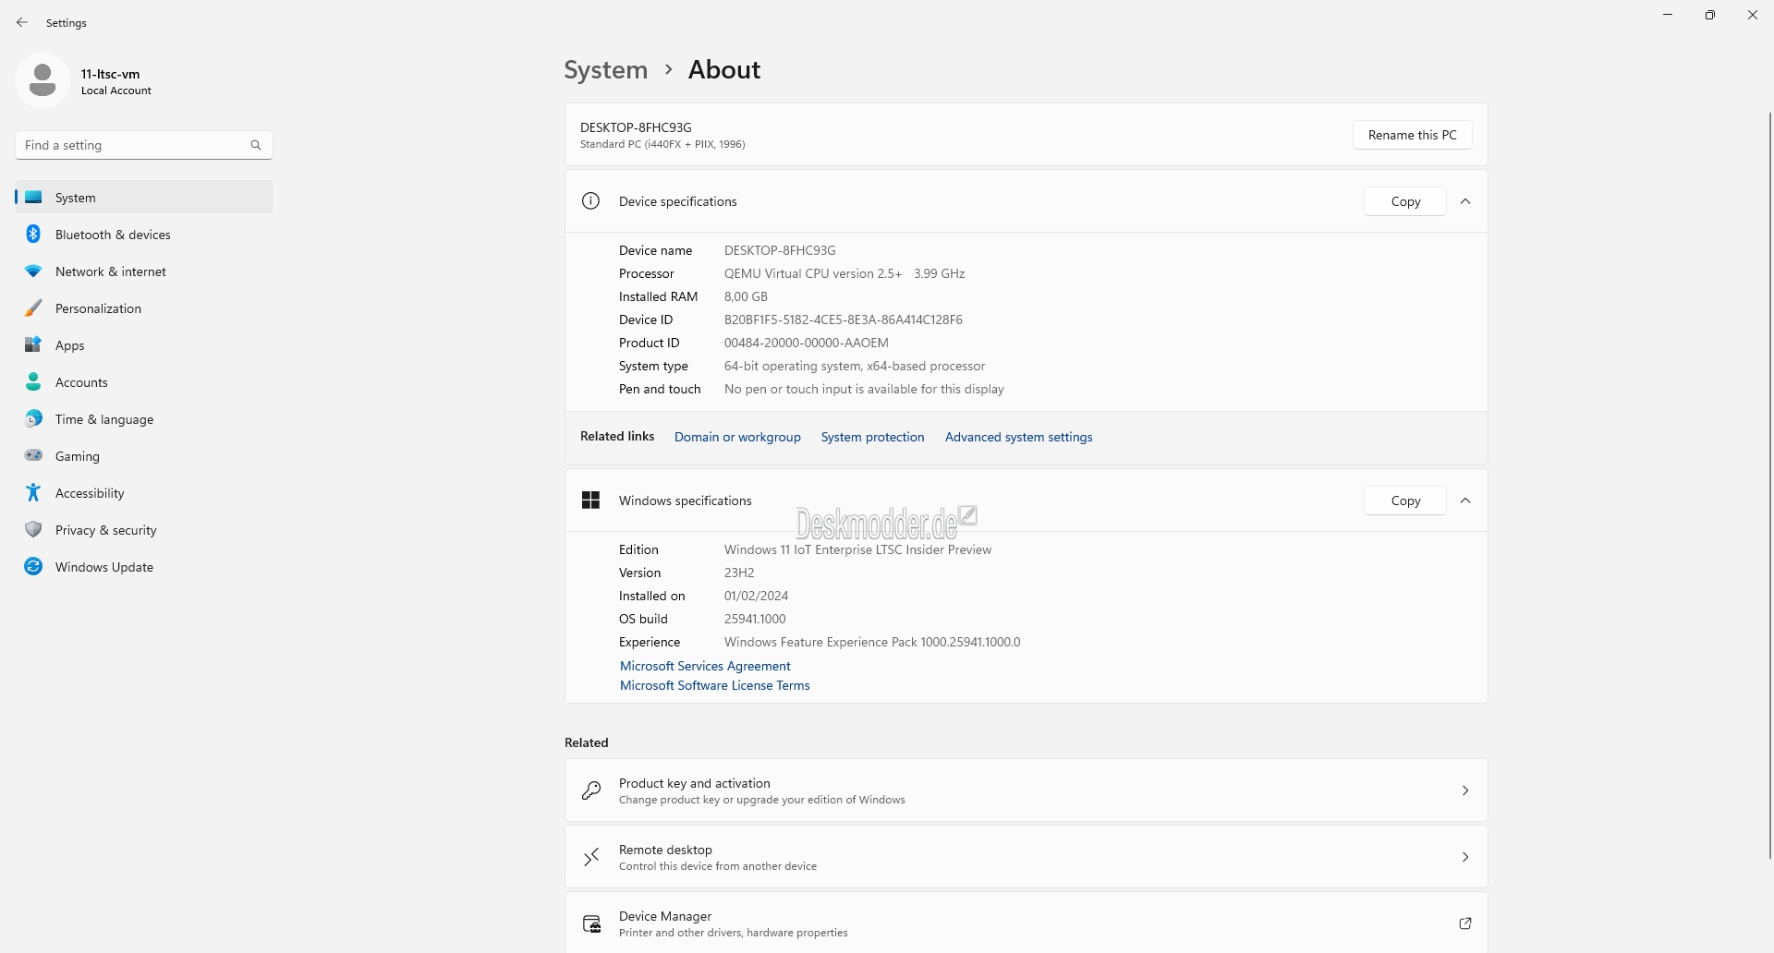Click the Edition value Windows 11 IoT Enterprise
This screenshot has width=1774, height=953.
pos(857,549)
